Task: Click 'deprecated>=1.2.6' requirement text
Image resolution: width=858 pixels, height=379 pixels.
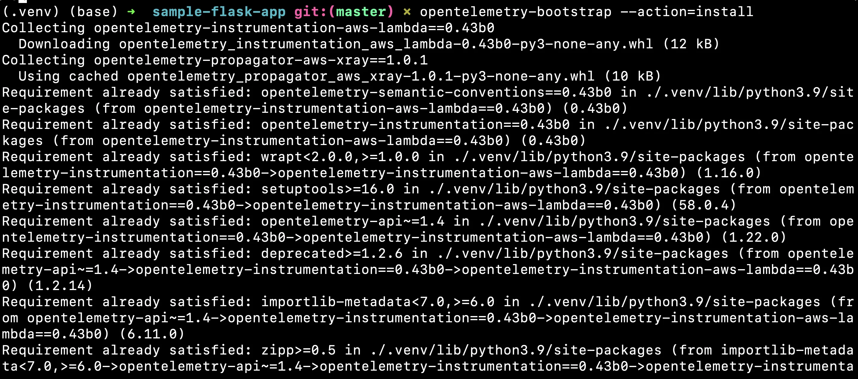Action: (332, 253)
